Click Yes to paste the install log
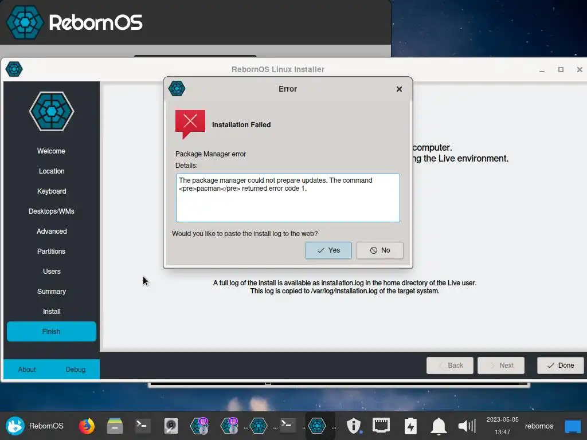This screenshot has width=587, height=440. (x=328, y=250)
